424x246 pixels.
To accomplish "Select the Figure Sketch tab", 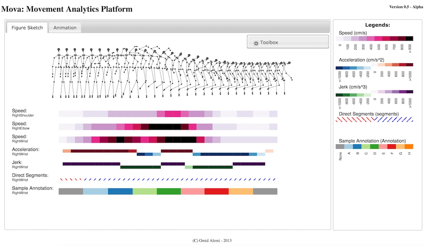I will pyautogui.click(x=27, y=28).
